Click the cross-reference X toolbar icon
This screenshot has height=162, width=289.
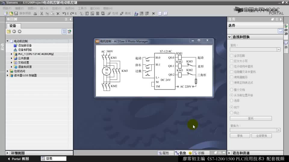click(x=153, y=13)
